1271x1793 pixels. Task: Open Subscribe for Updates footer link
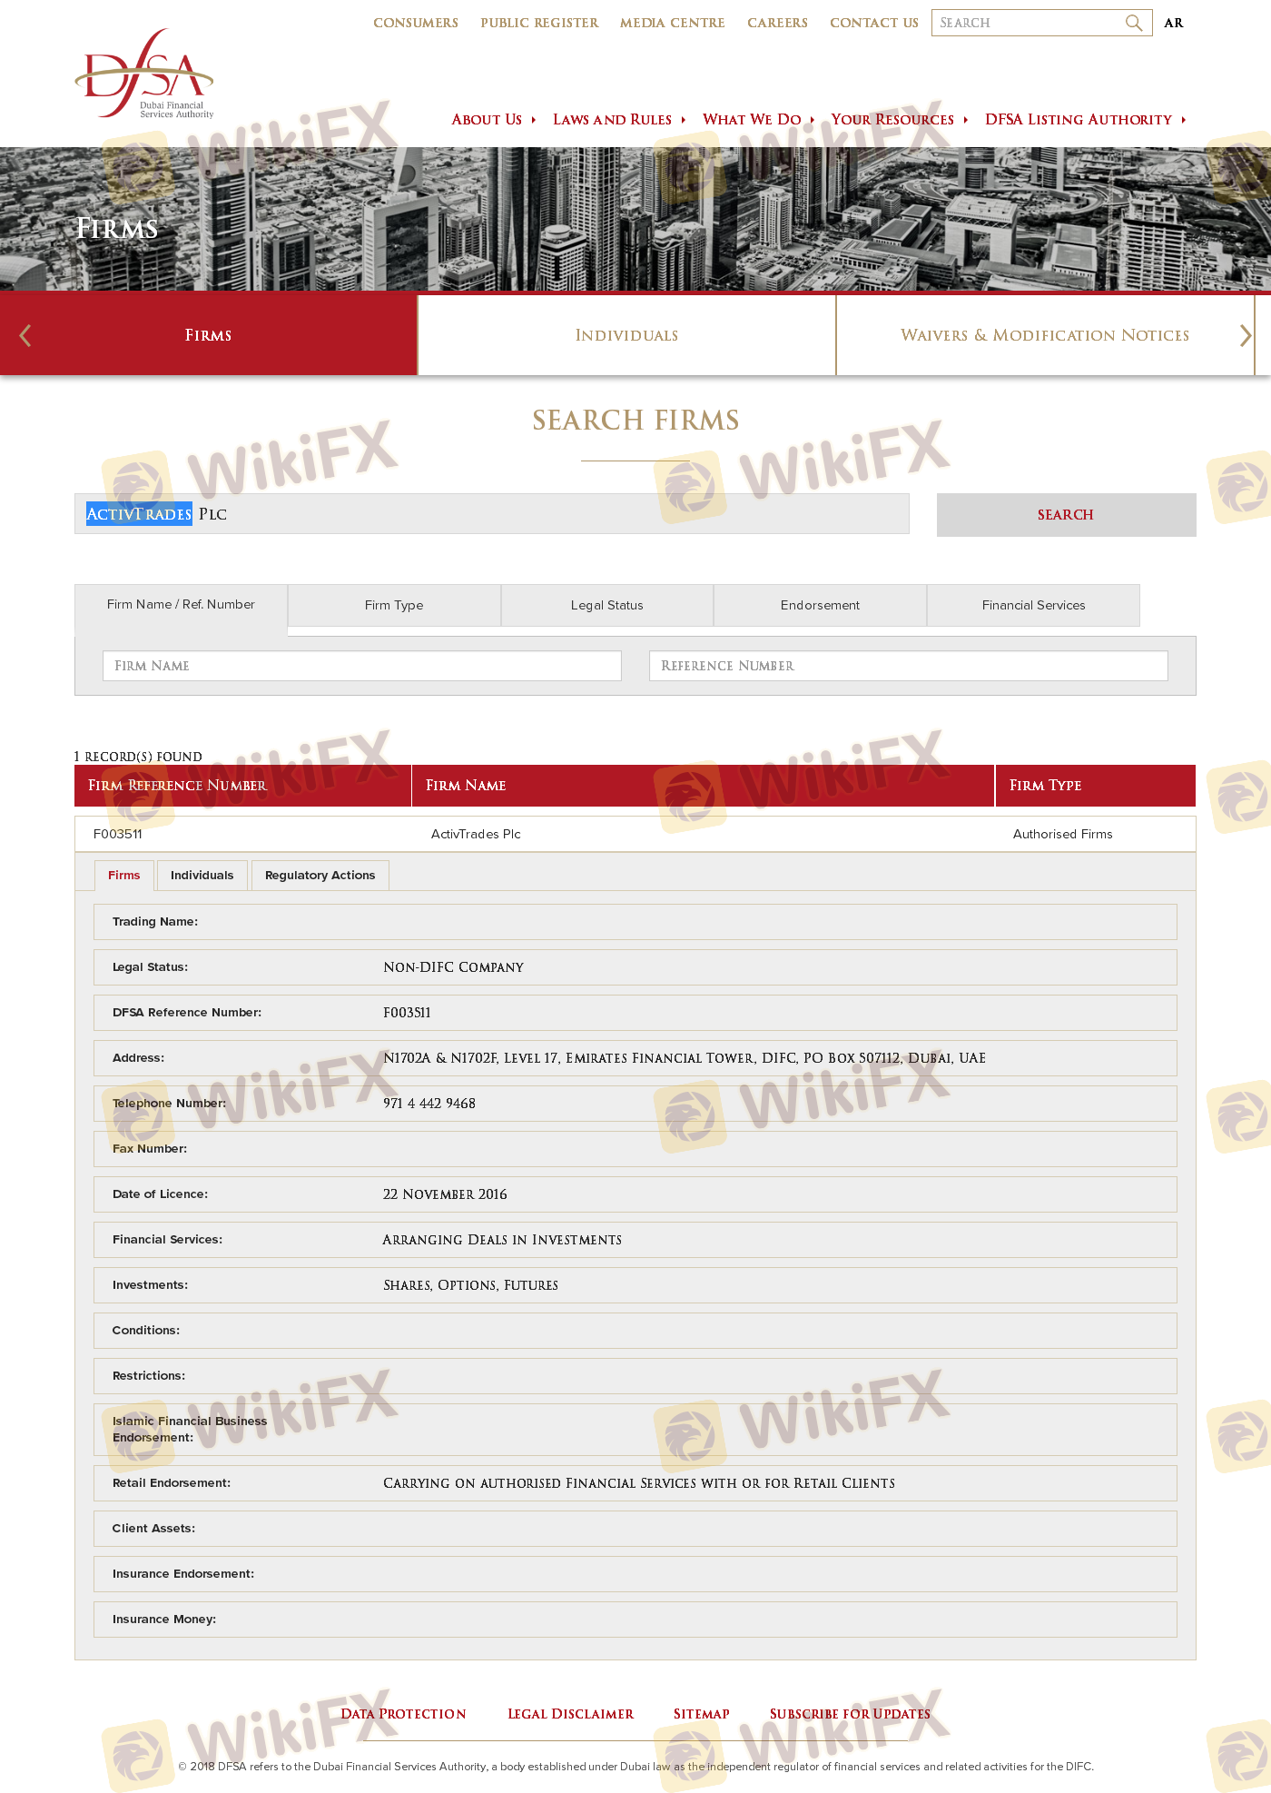coord(851,1714)
